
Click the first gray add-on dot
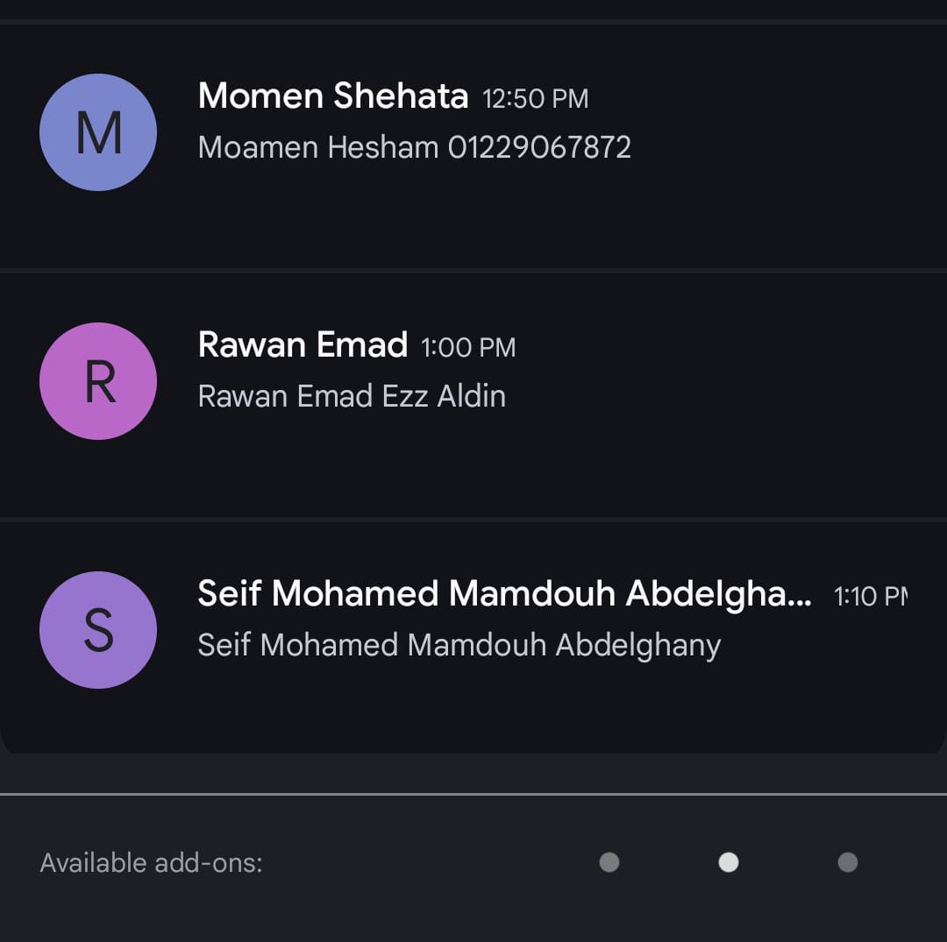coord(609,862)
